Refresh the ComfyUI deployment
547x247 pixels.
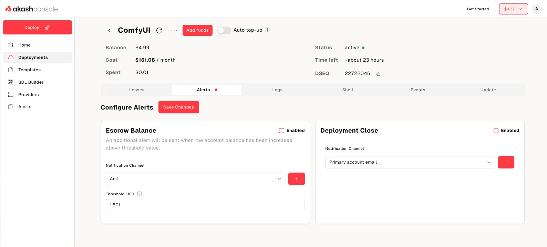click(x=159, y=30)
